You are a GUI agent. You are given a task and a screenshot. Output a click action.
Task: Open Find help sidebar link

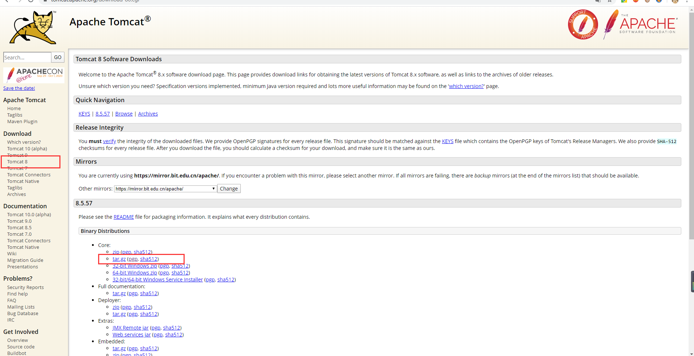pos(17,294)
